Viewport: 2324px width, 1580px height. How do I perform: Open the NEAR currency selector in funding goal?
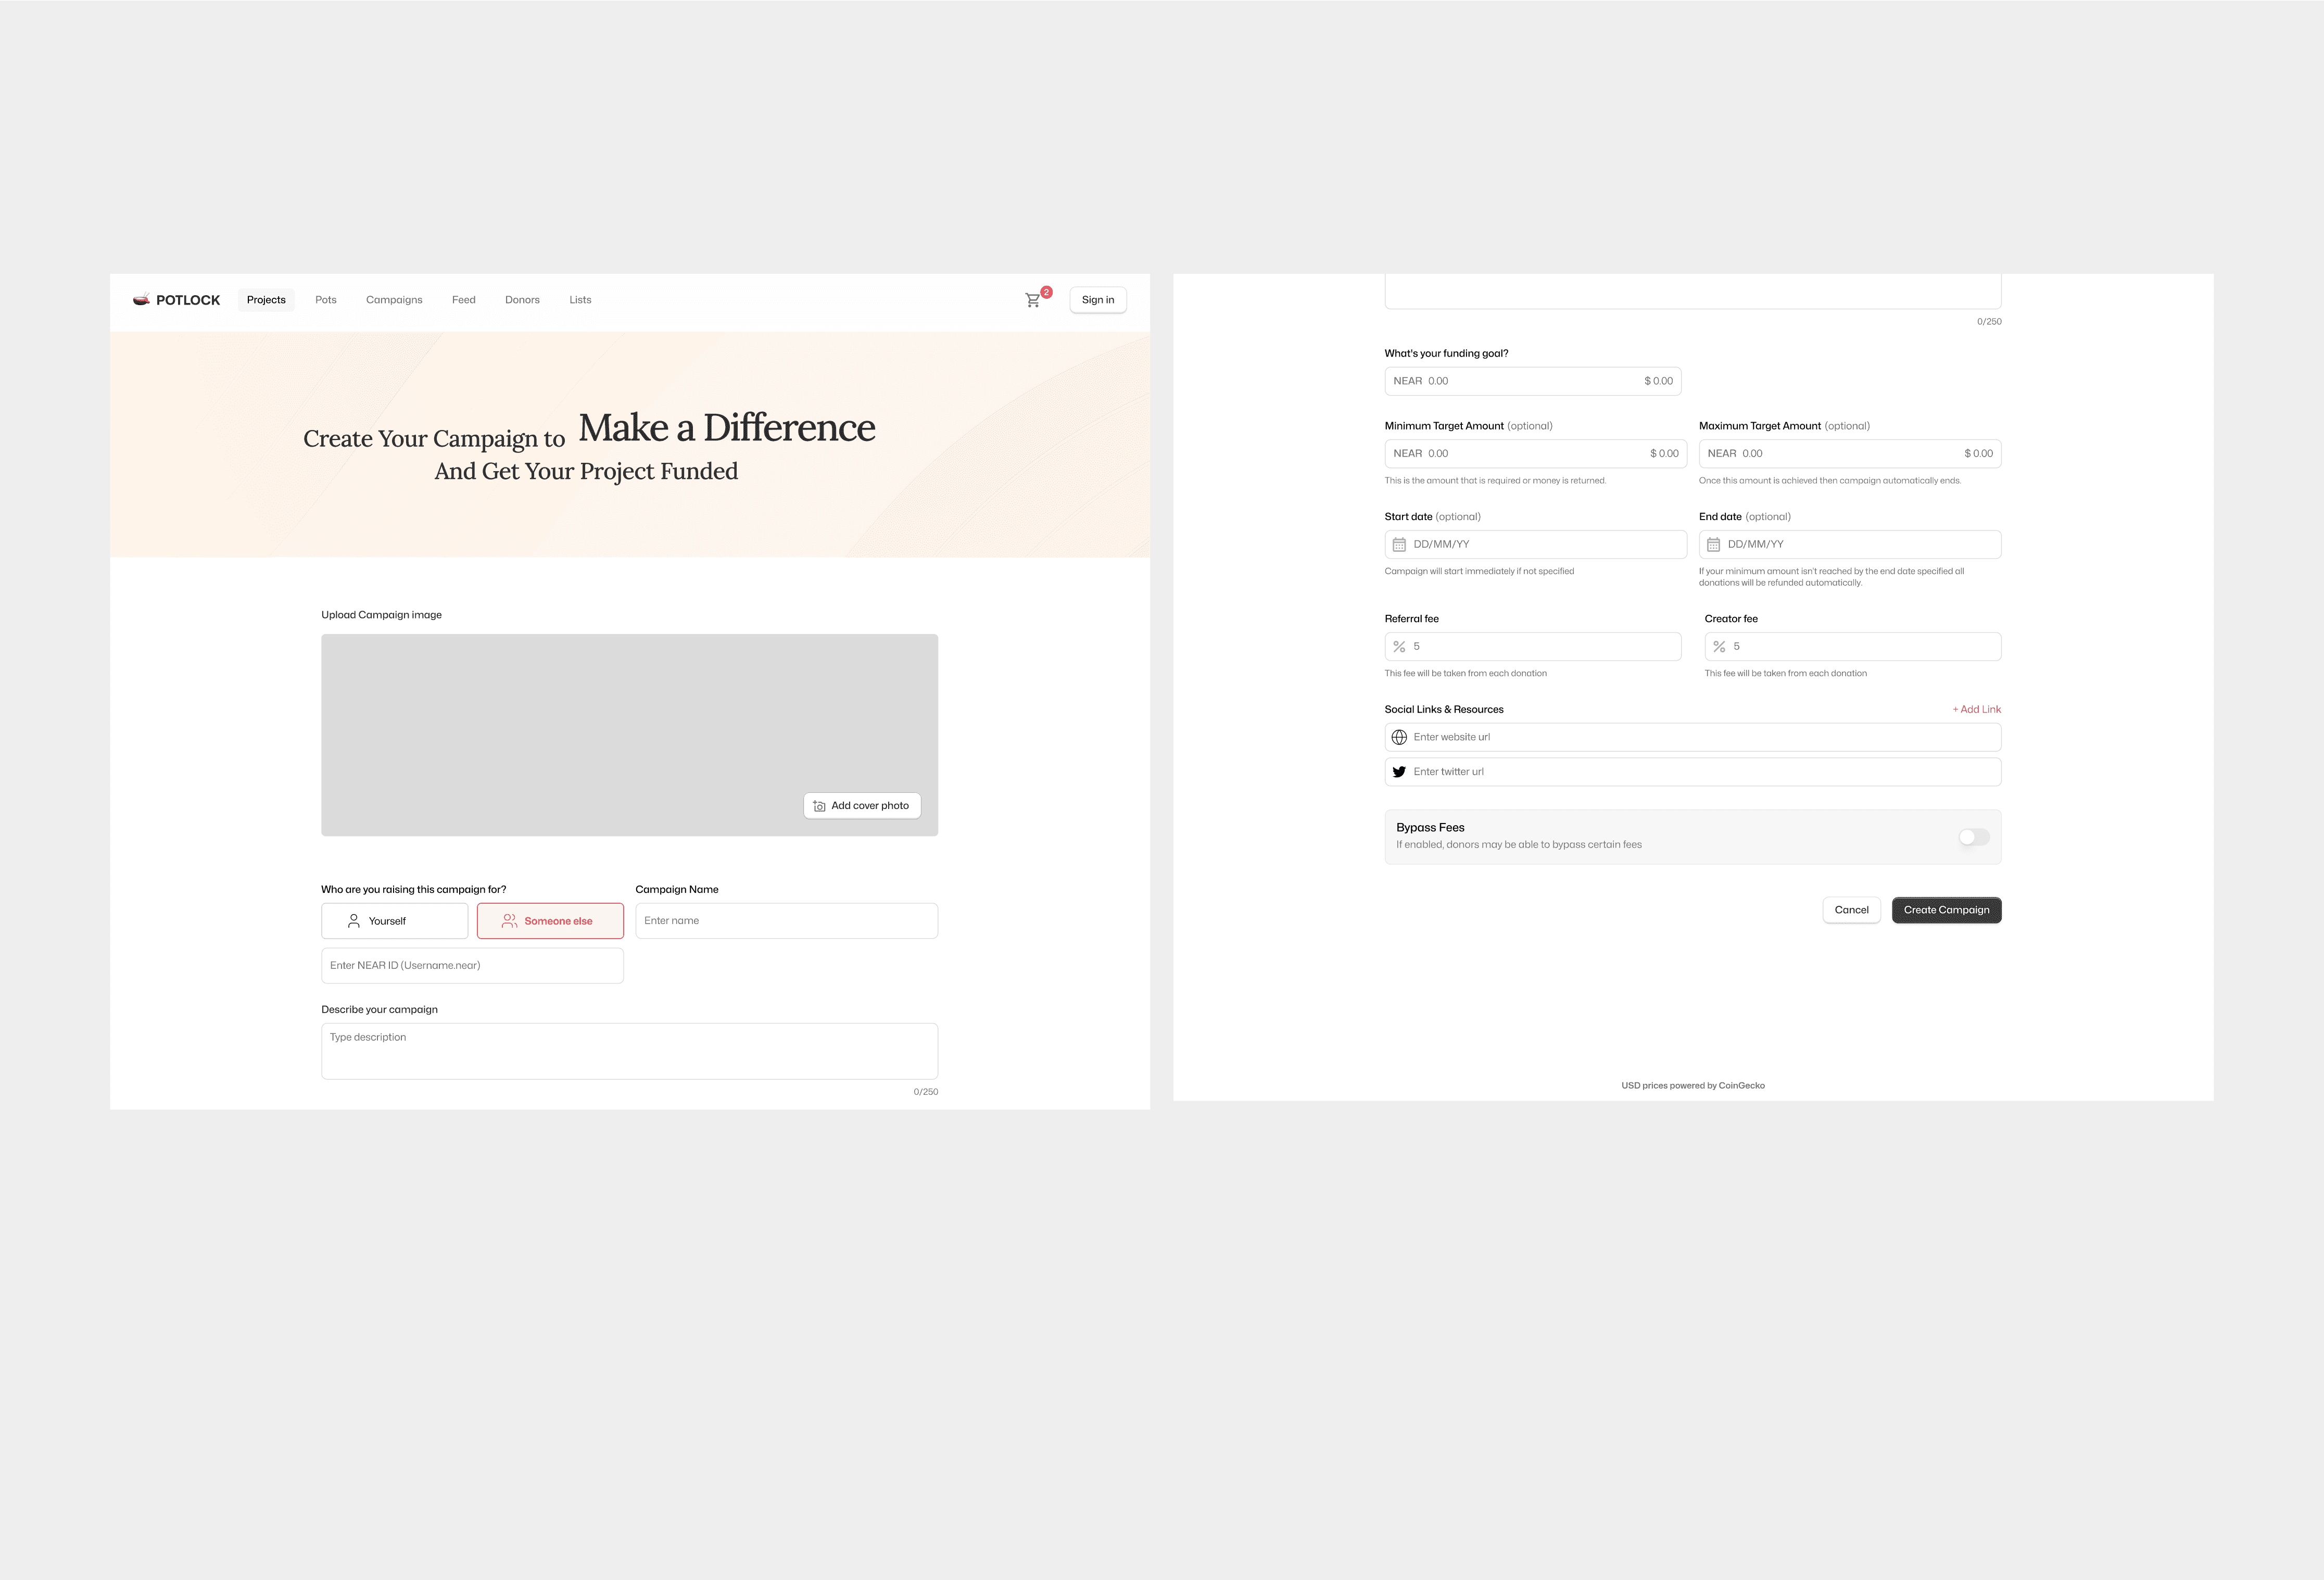1408,381
